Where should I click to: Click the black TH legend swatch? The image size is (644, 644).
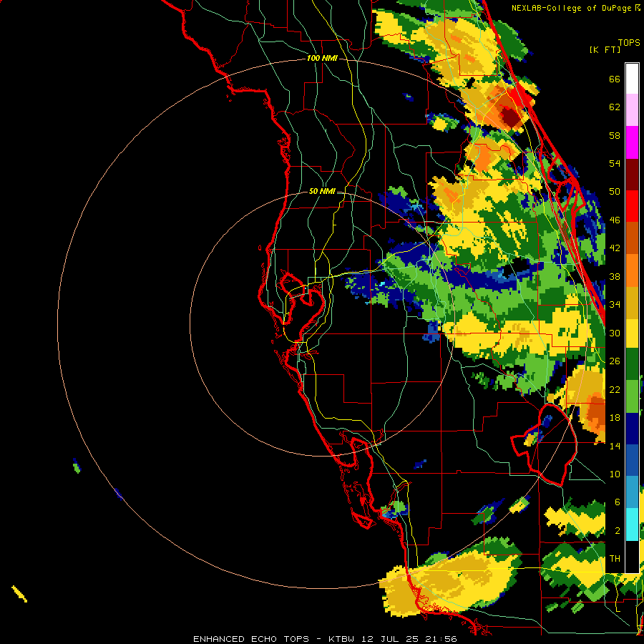click(632, 556)
